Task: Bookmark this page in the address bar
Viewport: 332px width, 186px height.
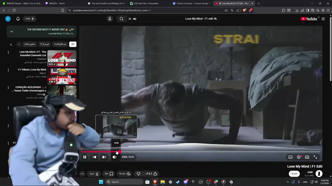Action: [63, 10]
